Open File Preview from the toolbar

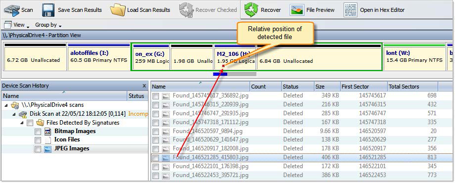point(311,10)
